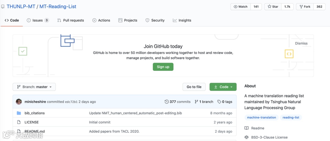This screenshot has height=141, width=330.
Task: Open the green Code download dropdown
Action: pos(223,87)
